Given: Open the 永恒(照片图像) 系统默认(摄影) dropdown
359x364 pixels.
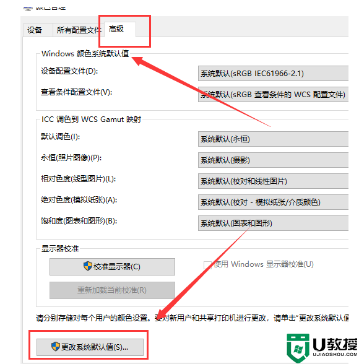Looking at the screenshot, I should click(x=273, y=160).
